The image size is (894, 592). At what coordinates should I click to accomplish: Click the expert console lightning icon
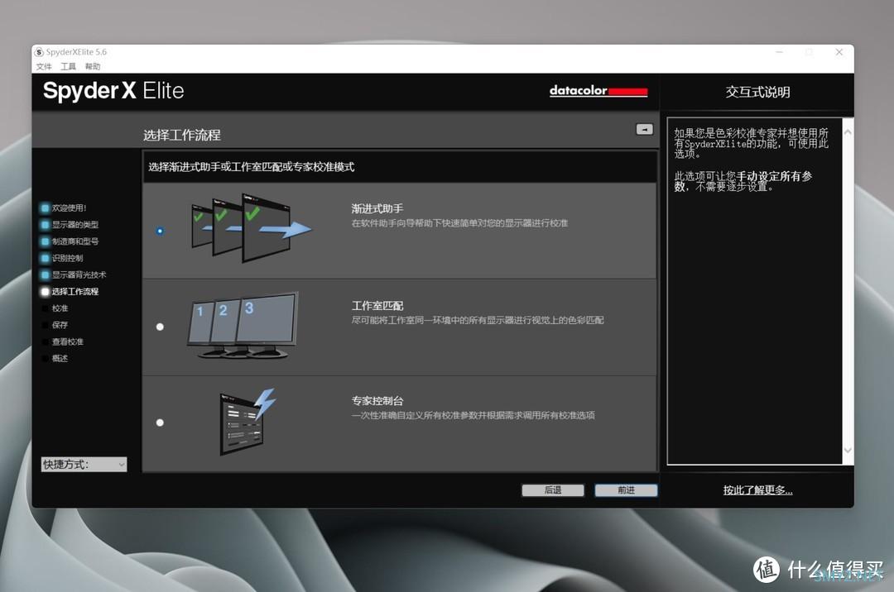coord(248,422)
